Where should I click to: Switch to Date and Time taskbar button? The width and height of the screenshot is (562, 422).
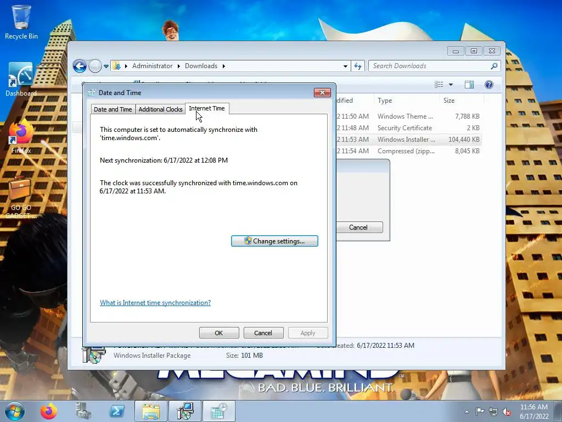point(219,411)
